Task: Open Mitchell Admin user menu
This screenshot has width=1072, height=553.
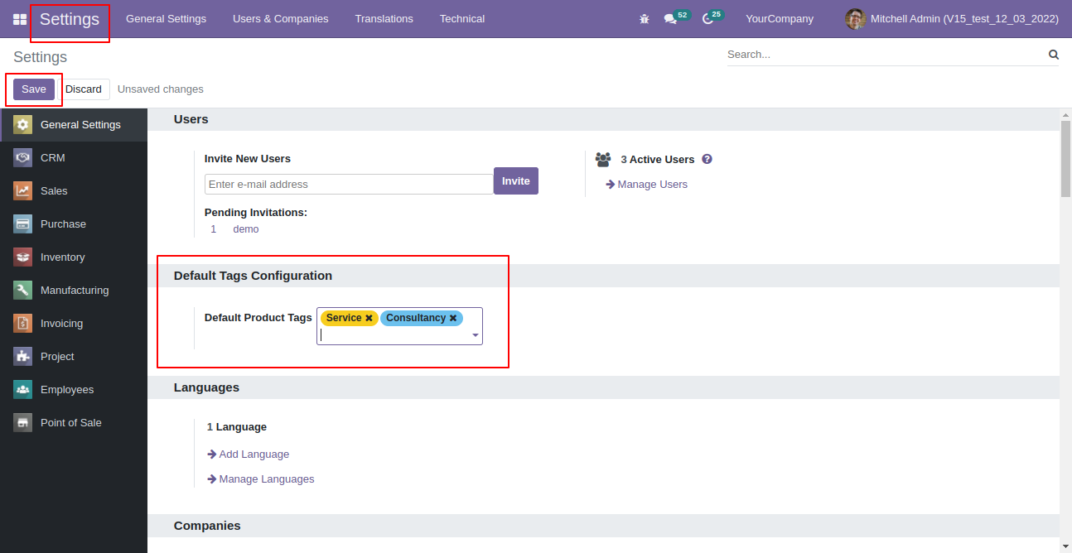Action: [x=952, y=18]
